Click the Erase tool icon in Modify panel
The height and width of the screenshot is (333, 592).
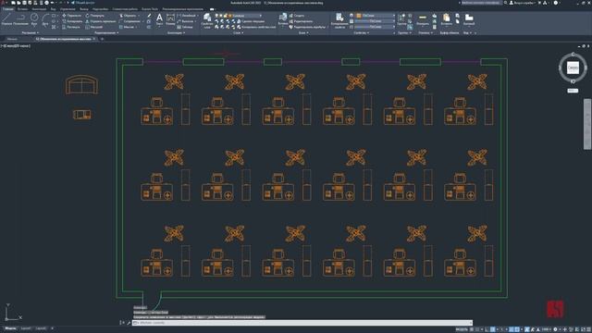(149, 16)
